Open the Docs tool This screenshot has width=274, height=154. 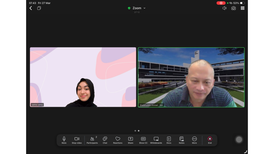pyautogui.click(x=169, y=140)
